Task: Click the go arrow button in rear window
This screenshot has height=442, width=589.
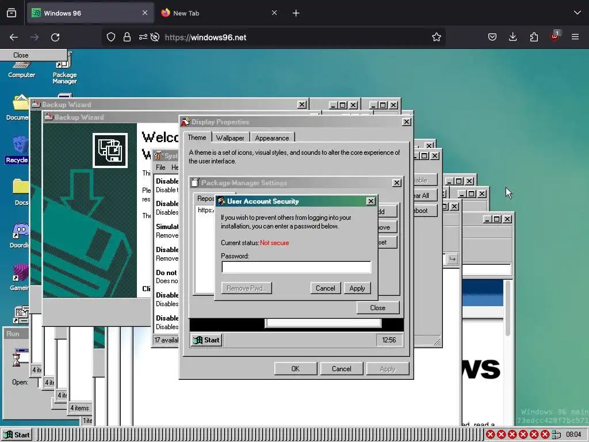Action: (453, 259)
